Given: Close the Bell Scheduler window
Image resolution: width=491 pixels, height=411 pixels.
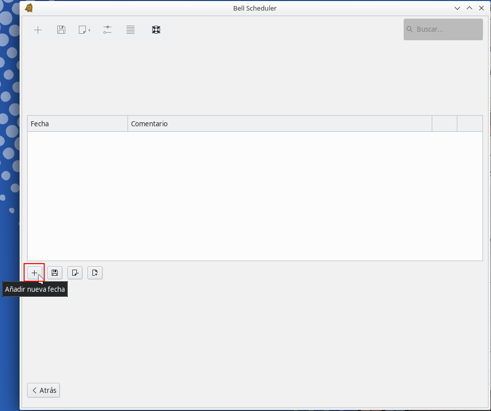Looking at the screenshot, I should (x=481, y=8).
